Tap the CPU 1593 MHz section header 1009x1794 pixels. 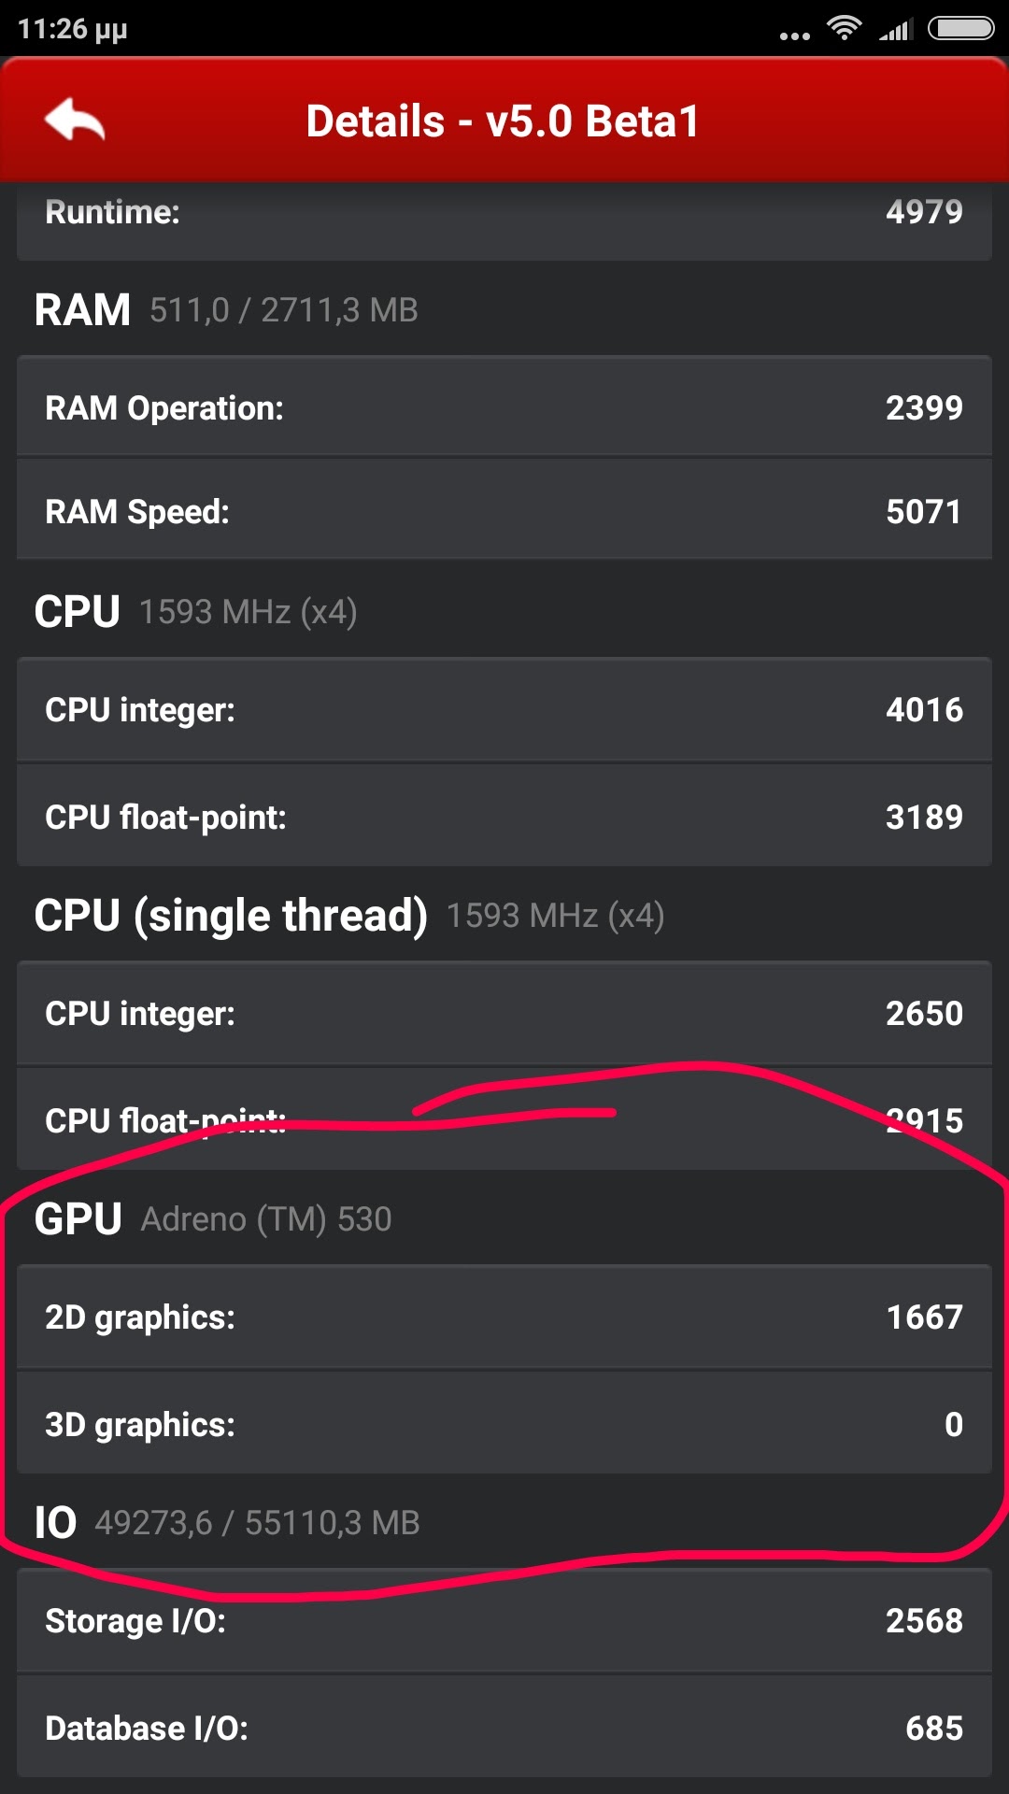pyautogui.click(x=196, y=612)
